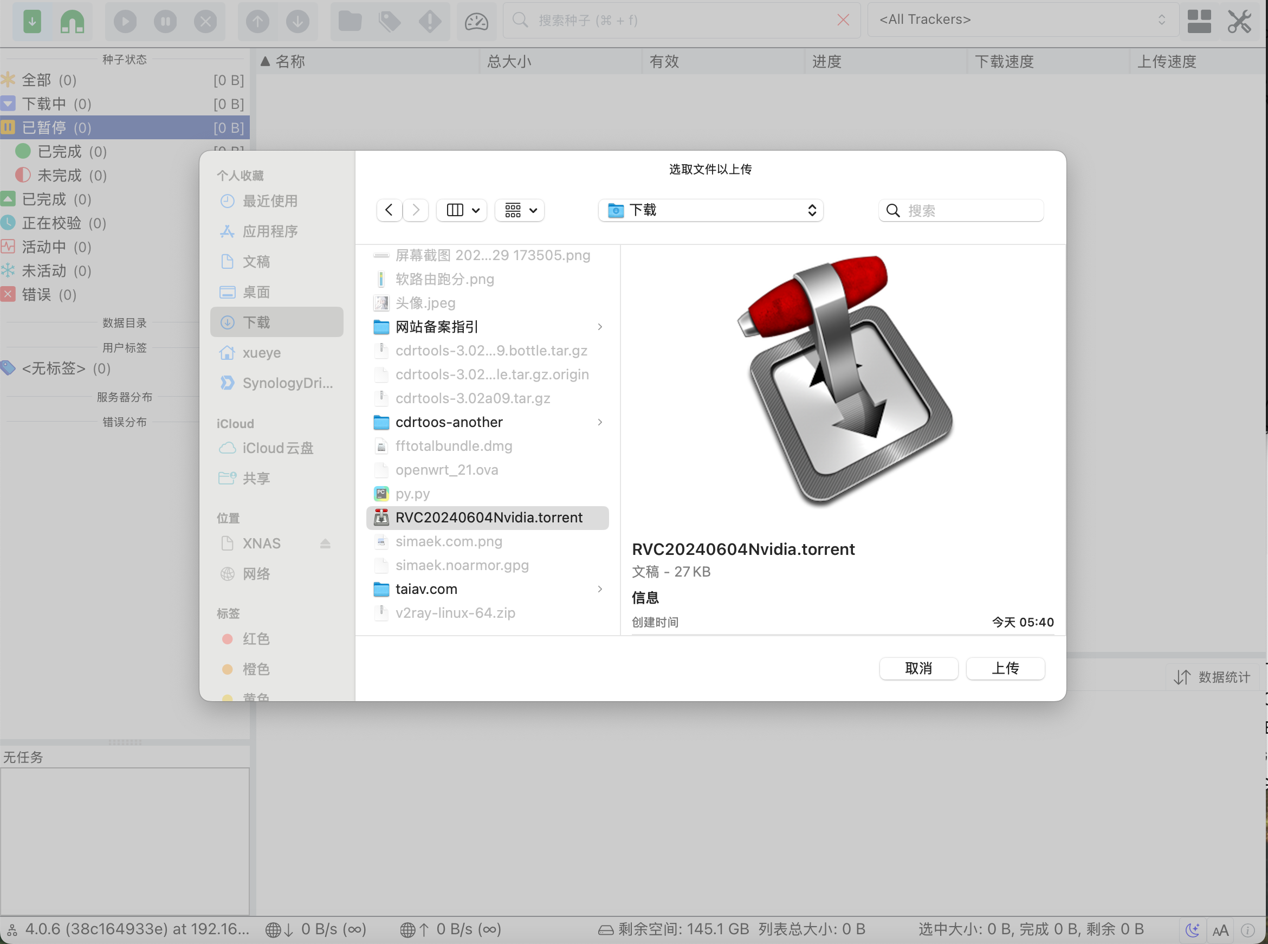Open settings via wrench-screwdriver icon
This screenshot has width=1268, height=944.
[1239, 22]
